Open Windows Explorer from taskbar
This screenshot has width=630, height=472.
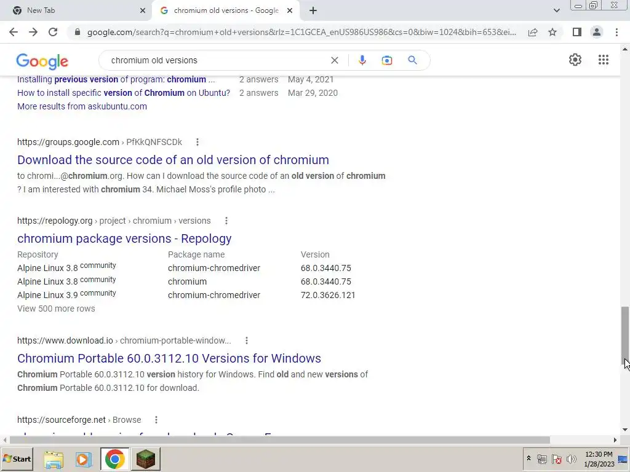54,459
